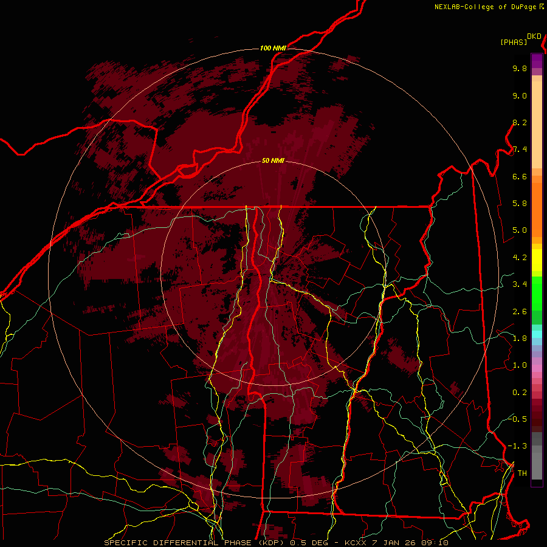Click the 2.6 value on the color scale
The height and width of the screenshot is (547, 547).
520,312
